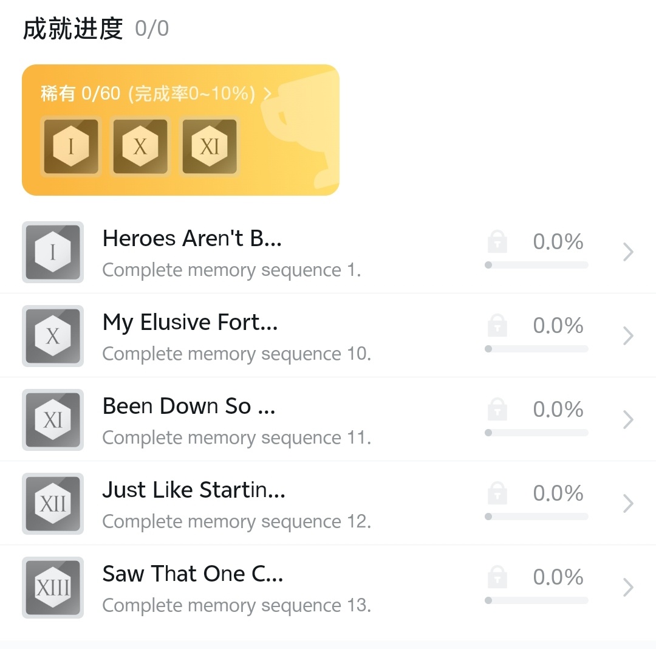Image resolution: width=656 pixels, height=649 pixels.
Task: Click the gray I achievement icon
Action: [53, 252]
